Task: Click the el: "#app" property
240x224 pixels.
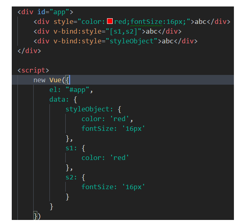Action: click(x=71, y=90)
